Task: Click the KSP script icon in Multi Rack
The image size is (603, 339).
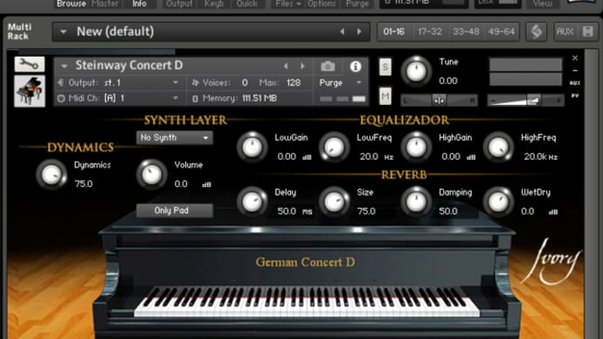Action: tap(537, 31)
